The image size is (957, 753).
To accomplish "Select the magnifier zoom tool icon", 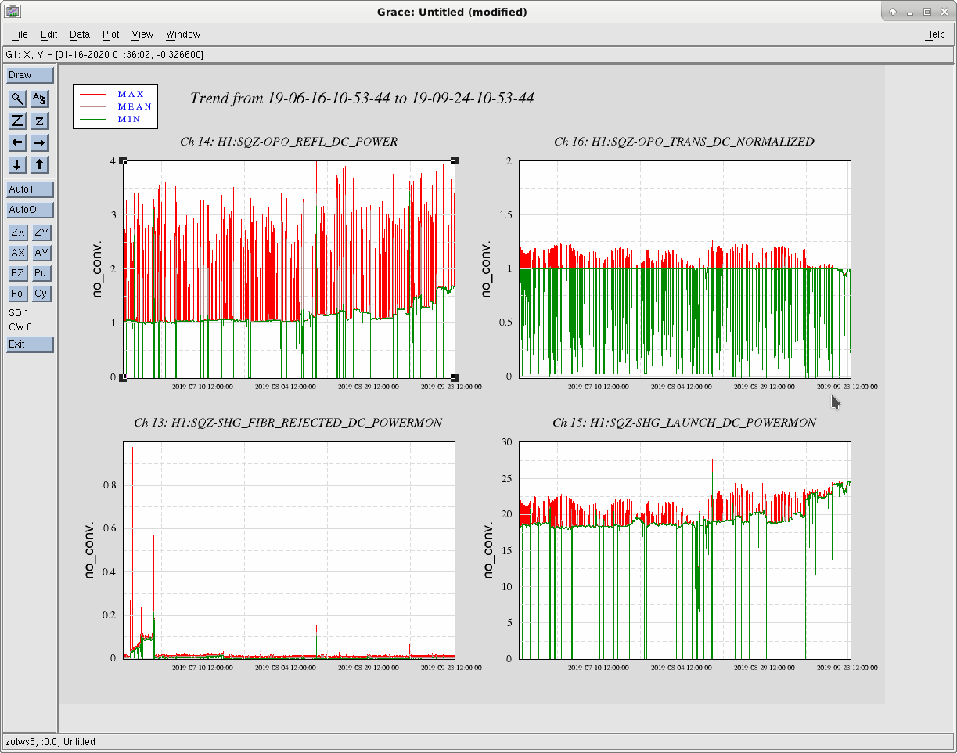I will [18, 99].
